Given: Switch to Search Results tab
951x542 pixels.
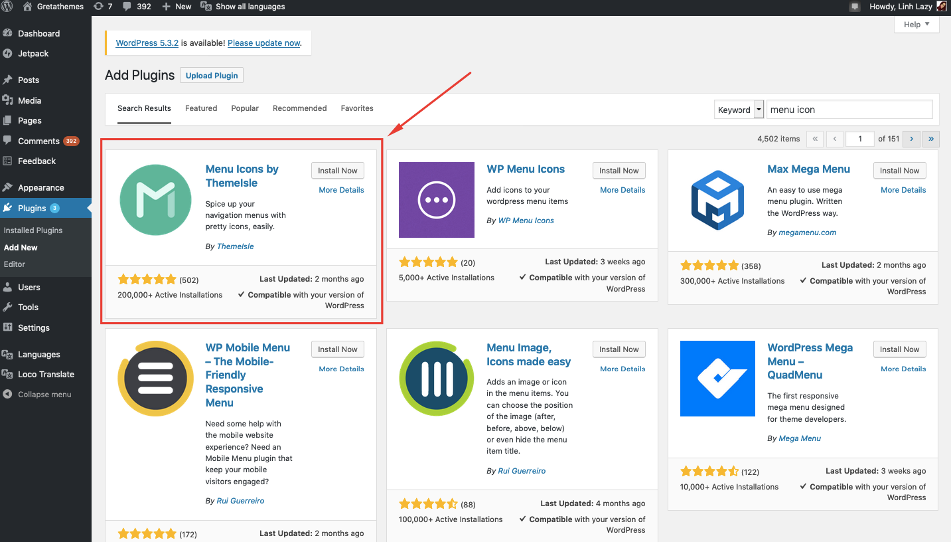Looking at the screenshot, I should click(x=144, y=108).
